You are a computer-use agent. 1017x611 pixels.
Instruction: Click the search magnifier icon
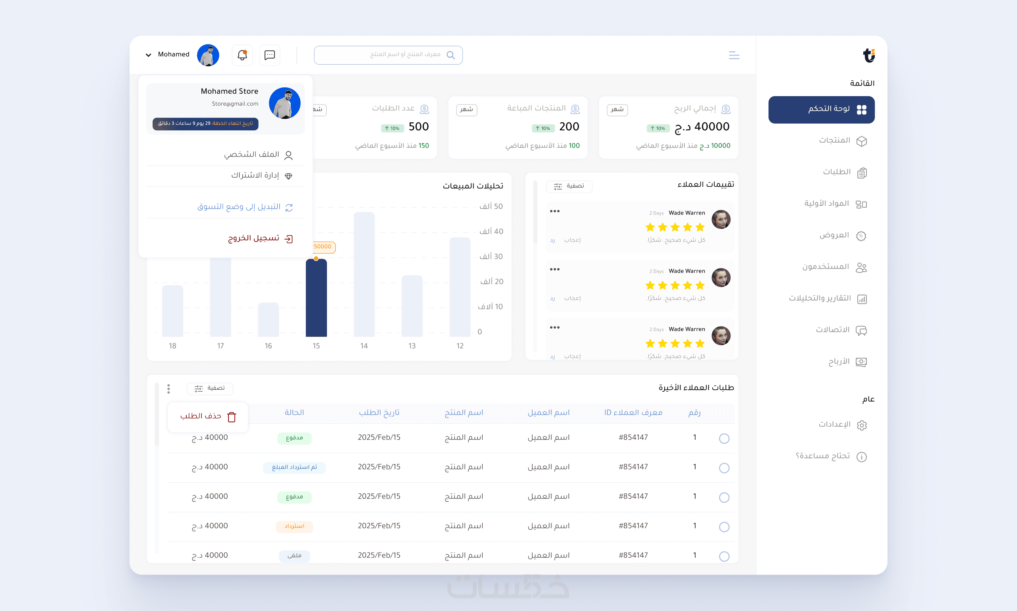tap(450, 55)
